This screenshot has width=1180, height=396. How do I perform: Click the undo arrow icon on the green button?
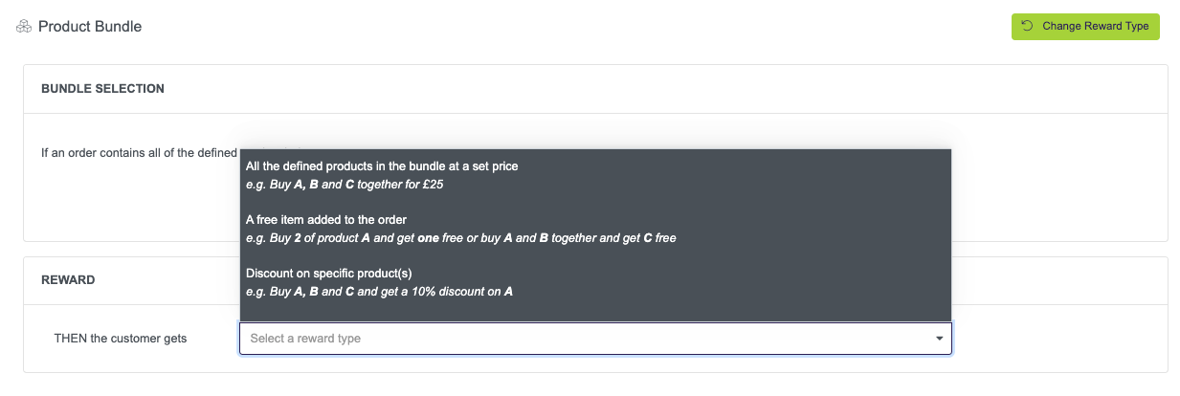[1028, 26]
